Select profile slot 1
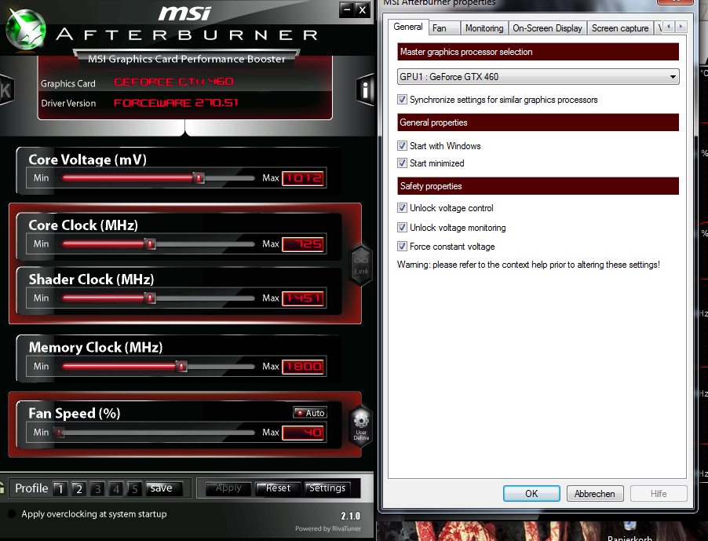Image resolution: width=708 pixels, height=541 pixels. 60,488
